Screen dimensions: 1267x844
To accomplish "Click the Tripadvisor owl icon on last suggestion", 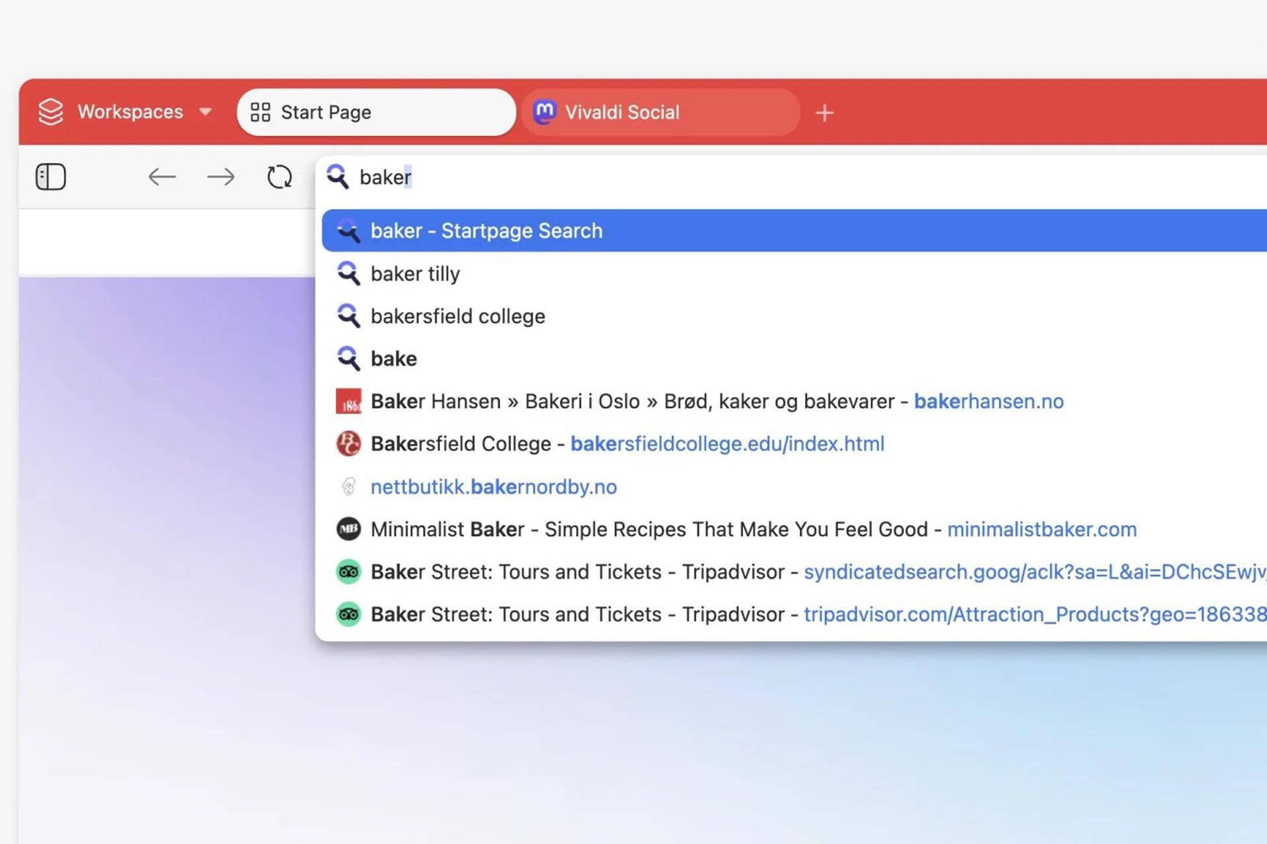I will [348, 615].
